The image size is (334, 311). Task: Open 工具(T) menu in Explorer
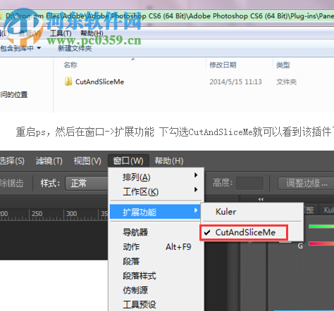point(61,33)
